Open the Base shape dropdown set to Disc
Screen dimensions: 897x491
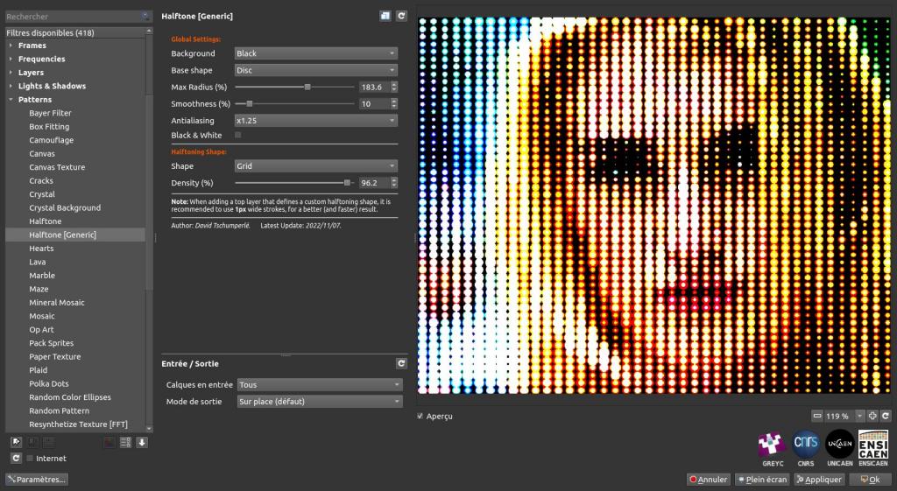315,70
